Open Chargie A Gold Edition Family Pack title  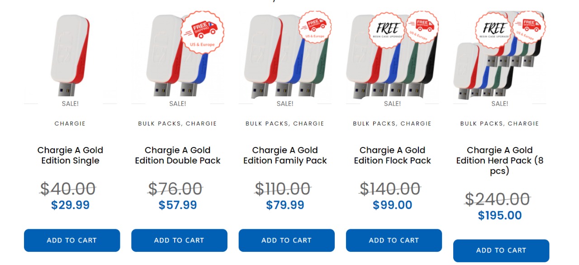[x=285, y=155]
